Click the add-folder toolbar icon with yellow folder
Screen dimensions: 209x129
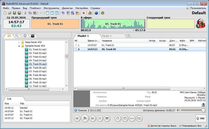[77, 13]
